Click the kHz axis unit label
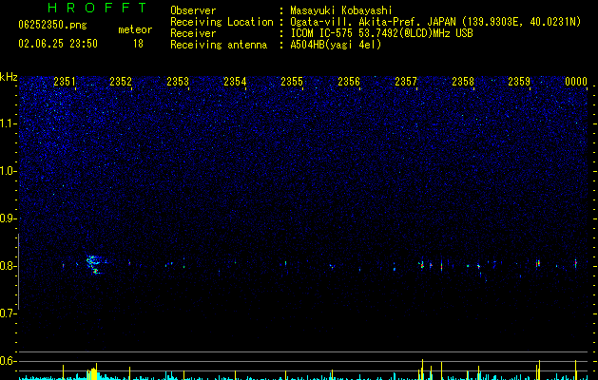 9,77
